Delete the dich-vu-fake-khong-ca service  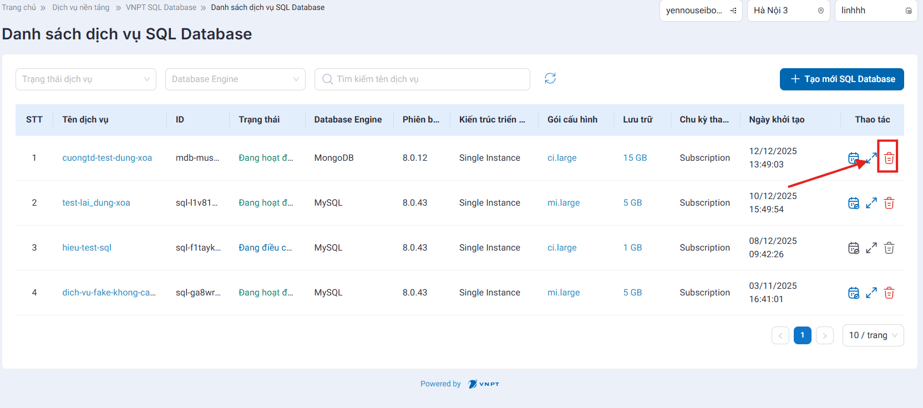click(889, 293)
